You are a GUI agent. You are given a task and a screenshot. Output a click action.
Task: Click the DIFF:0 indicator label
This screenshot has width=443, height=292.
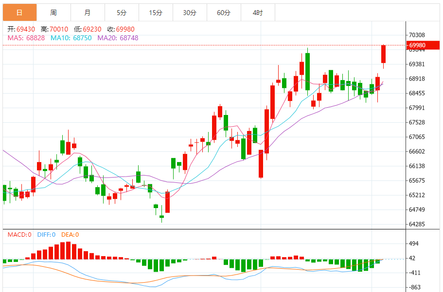click(x=46, y=235)
